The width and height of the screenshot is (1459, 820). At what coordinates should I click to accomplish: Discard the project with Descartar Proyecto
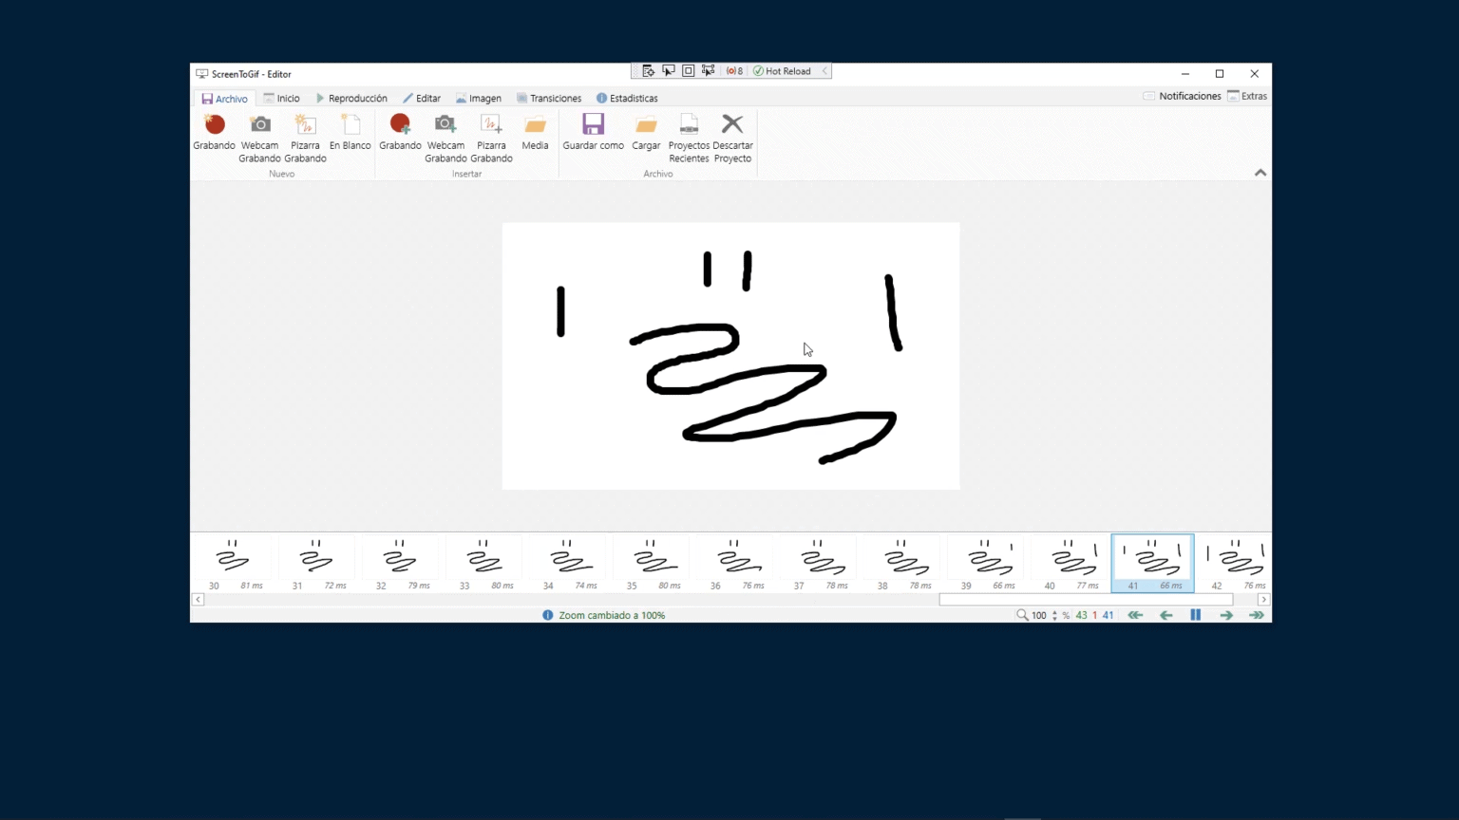click(732, 133)
